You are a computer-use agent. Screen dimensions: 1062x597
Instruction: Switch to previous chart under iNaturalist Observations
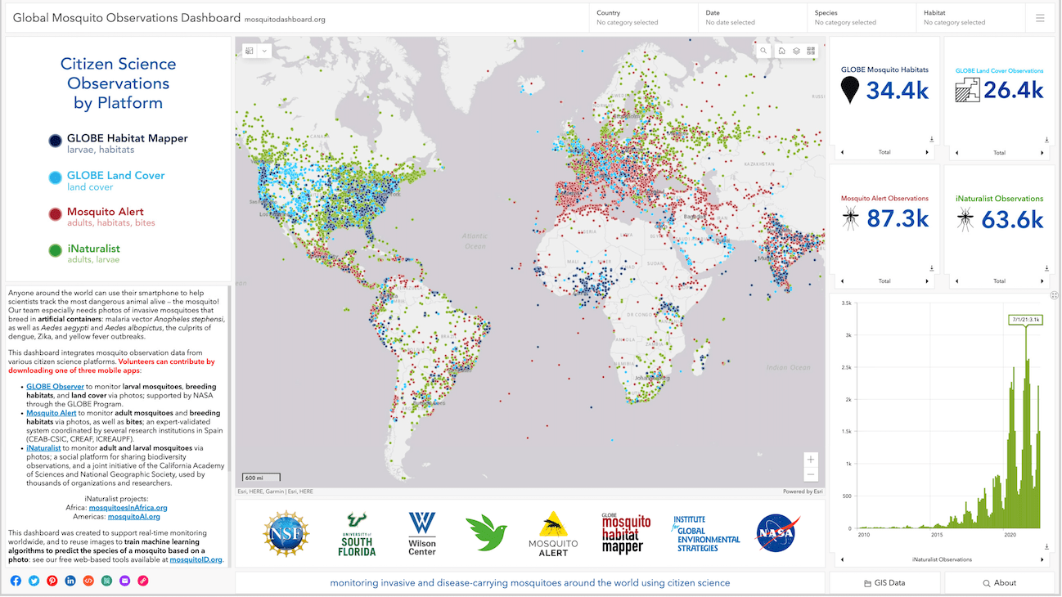(x=842, y=560)
